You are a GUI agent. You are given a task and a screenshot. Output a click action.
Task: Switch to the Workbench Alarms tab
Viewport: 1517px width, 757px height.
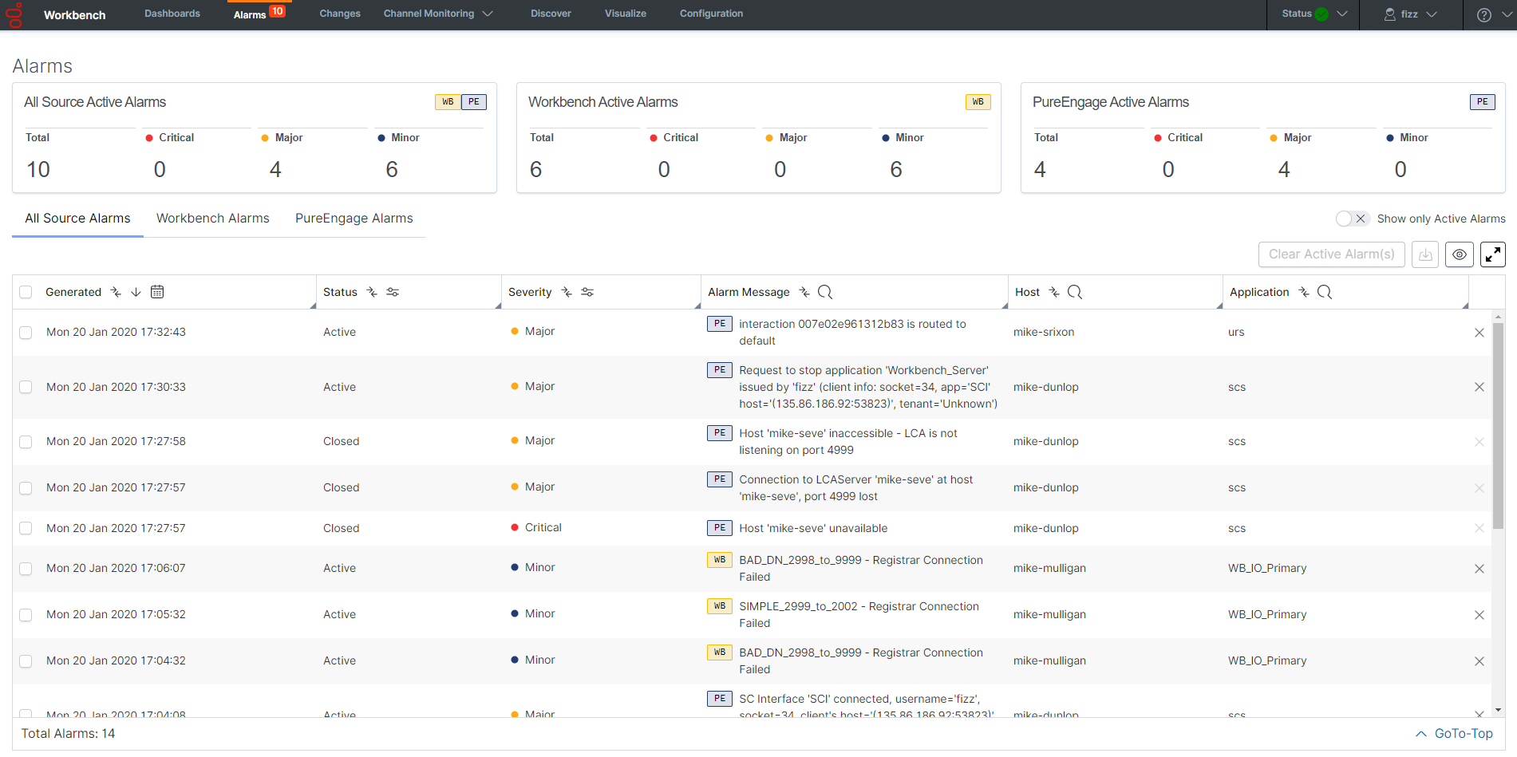tap(212, 219)
